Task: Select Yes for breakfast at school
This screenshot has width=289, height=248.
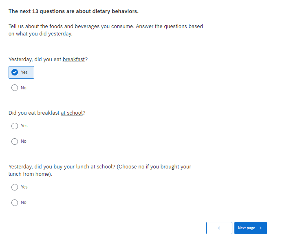Action: point(15,126)
